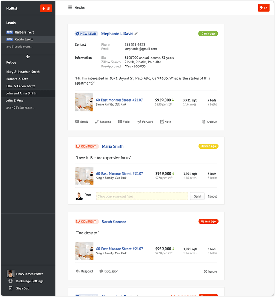Select Calvin Levitt in Leads
Screen dimensions: 275x297
[x=24, y=39]
